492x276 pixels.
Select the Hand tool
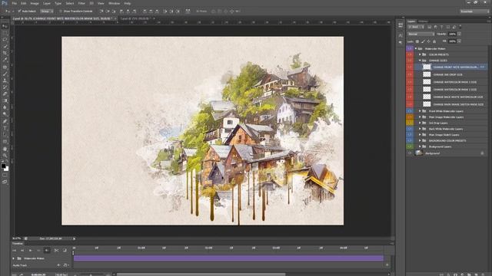5,149
